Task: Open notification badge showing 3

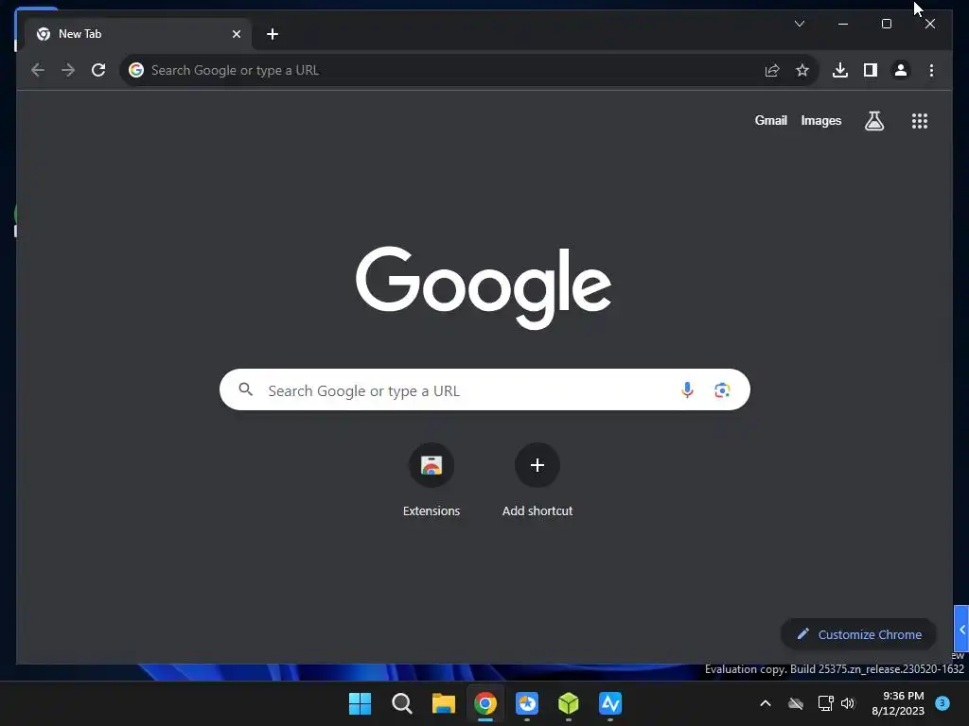Action: [943, 702]
